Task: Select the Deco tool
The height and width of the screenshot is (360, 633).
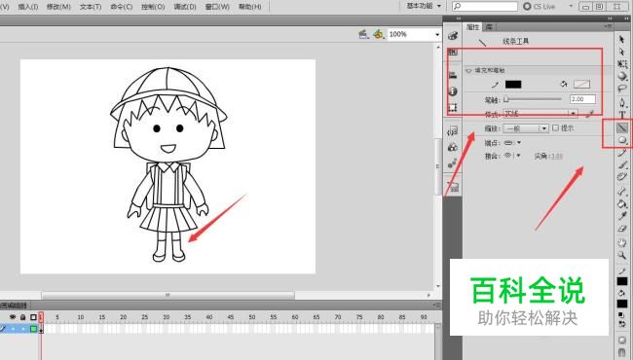Action: pyautogui.click(x=621, y=176)
